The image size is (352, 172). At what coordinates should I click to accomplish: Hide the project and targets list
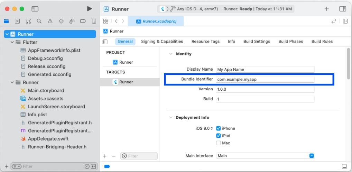tap(105, 42)
